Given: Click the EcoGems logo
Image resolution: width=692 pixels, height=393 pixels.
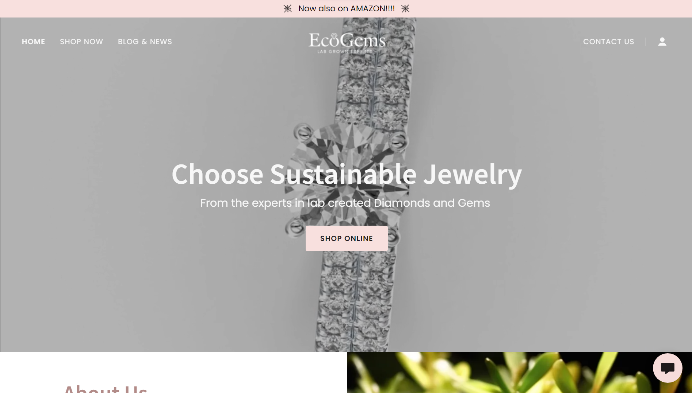Looking at the screenshot, I should [347, 42].
